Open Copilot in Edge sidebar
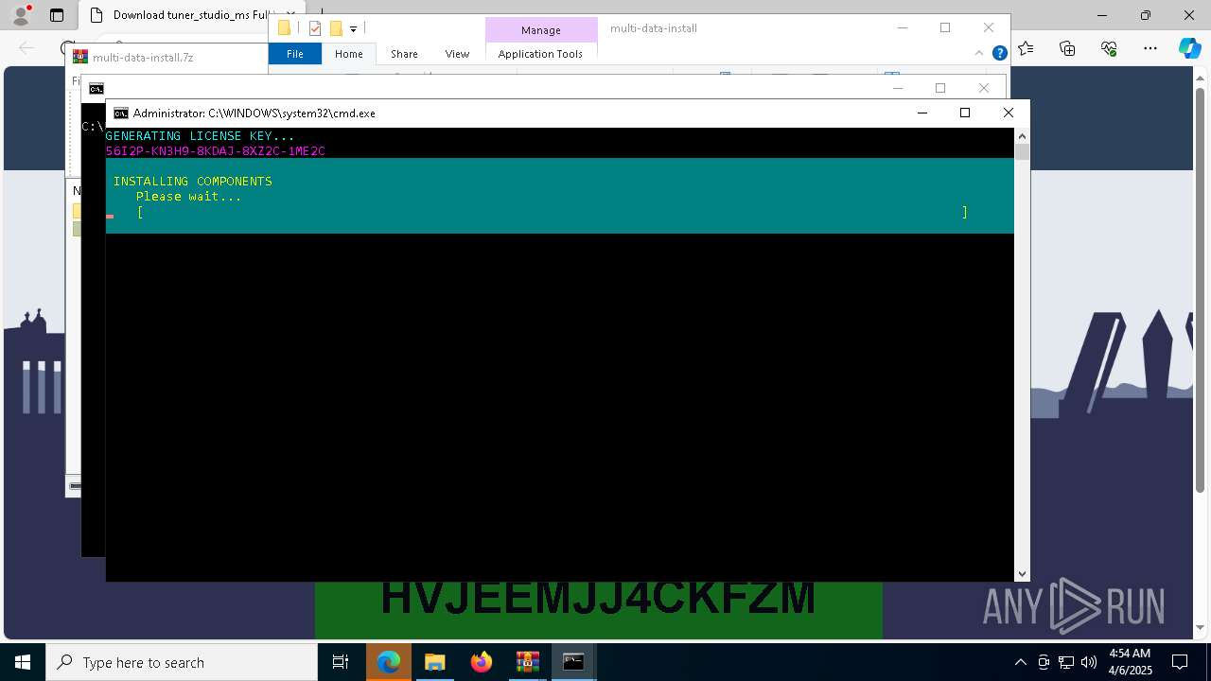The image size is (1211, 681). (1189, 48)
